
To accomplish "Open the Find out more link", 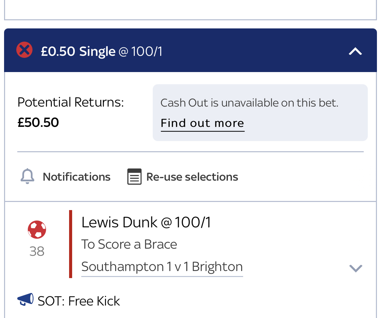I will click(x=203, y=123).
